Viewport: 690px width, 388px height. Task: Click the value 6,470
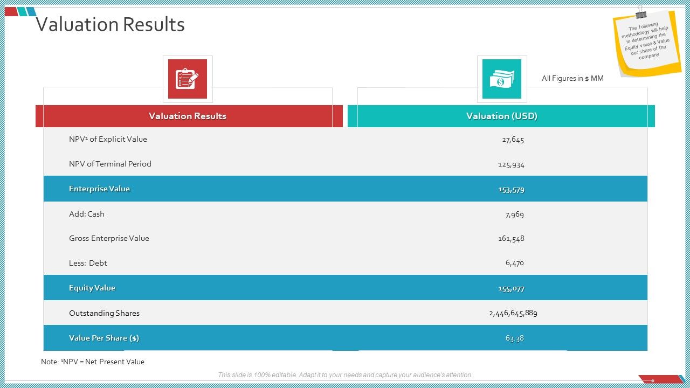[515, 264]
